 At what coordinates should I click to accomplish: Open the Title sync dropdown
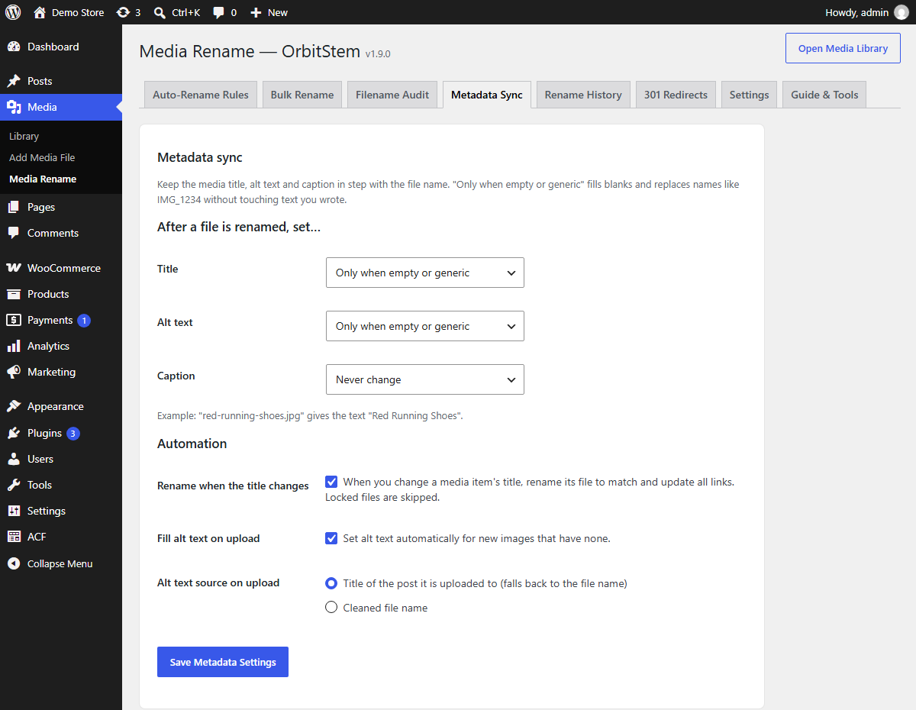(x=425, y=273)
